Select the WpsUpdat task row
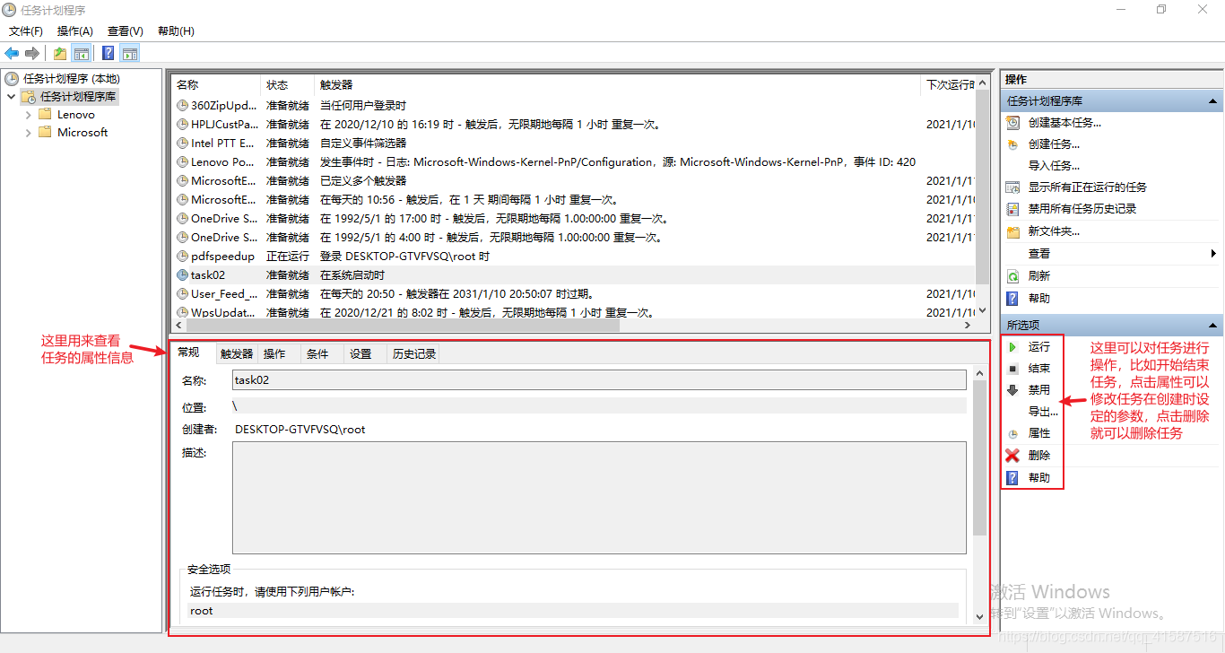Screen dimensions: 1225x653 [x=573, y=312]
